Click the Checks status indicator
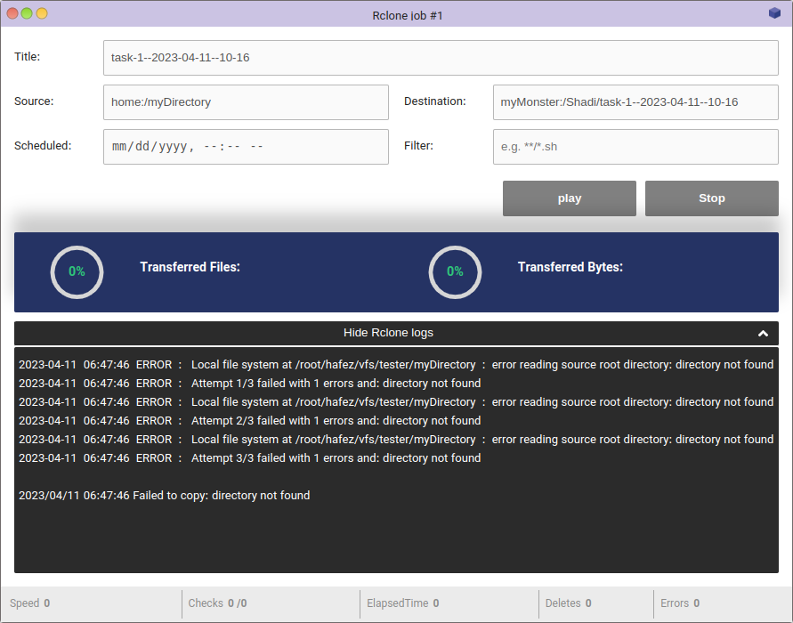Image resolution: width=793 pixels, height=623 pixels. point(217,603)
